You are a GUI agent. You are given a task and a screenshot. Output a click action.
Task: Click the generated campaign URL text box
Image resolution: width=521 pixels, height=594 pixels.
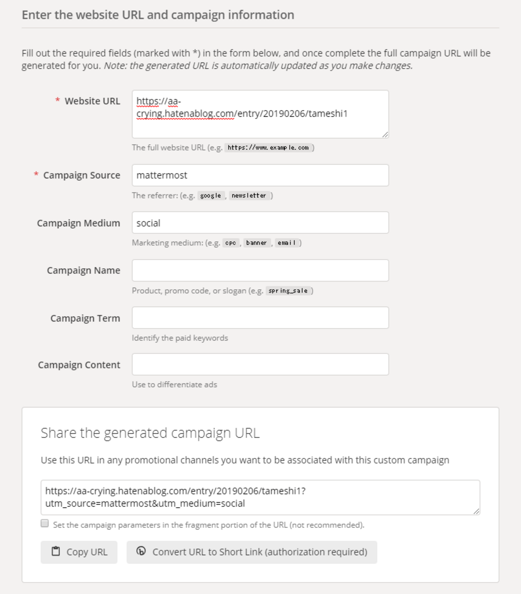coord(260,497)
